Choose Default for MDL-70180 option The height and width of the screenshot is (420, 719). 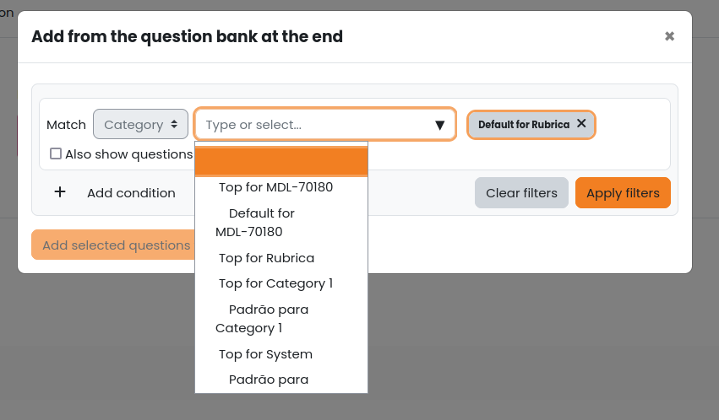click(x=281, y=223)
